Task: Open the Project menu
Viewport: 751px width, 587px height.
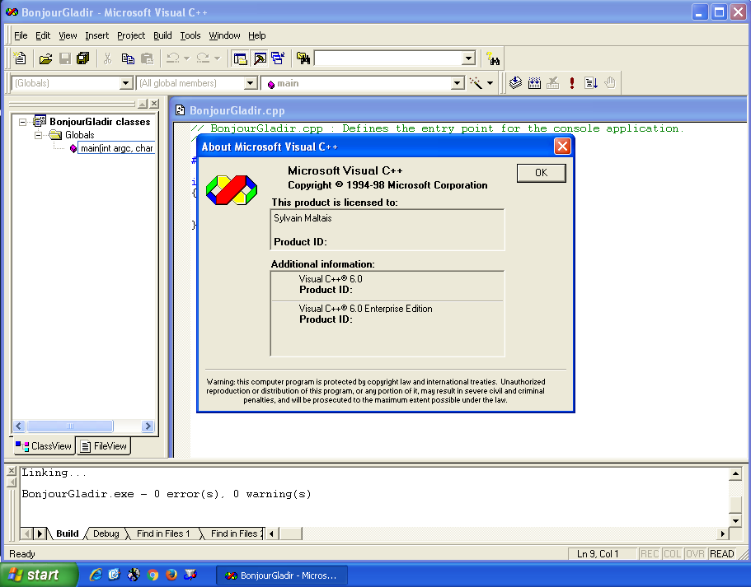Action: tap(131, 35)
